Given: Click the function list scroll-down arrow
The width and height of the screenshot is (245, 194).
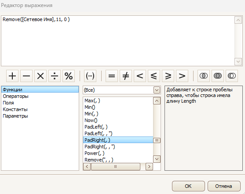Looking at the screenshot, I should click(x=157, y=159).
